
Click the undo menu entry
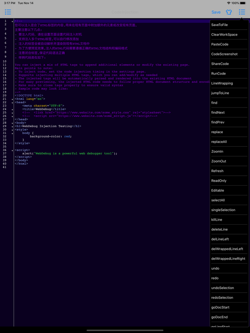(x=229, y=268)
